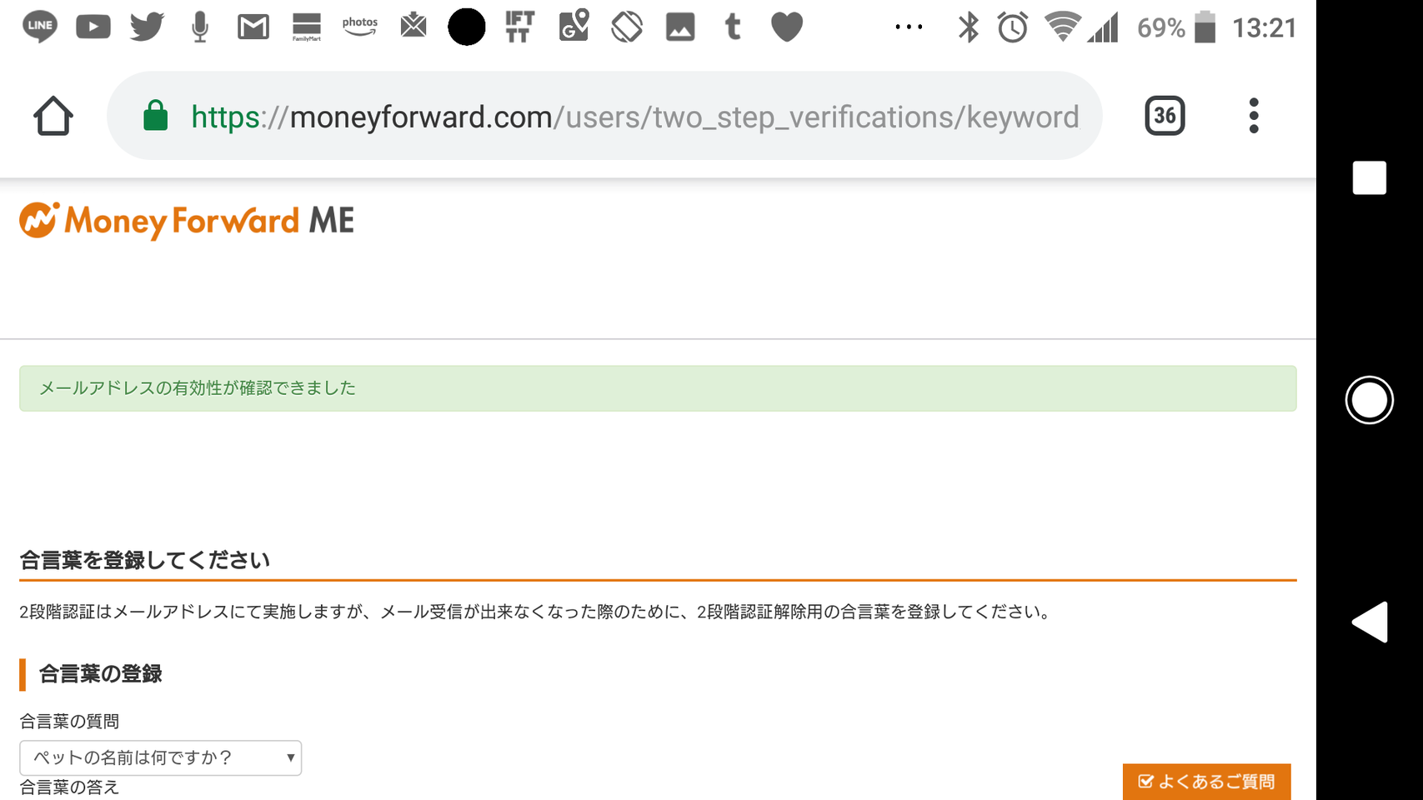Tap the 合言葉の質問 label
The height and width of the screenshot is (800, 1423).
[x=69, y=721]
